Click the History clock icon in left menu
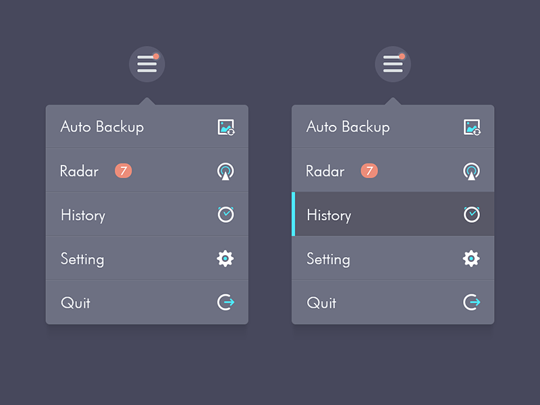The image size is (540, 405). click(226, 215)
